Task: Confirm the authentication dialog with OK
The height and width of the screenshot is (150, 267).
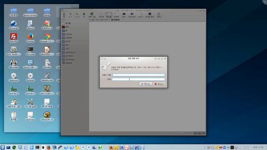Action: point(146,84)
